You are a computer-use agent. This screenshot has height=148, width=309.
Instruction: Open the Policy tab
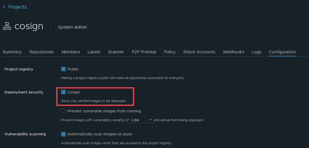(x=170, y=52)
